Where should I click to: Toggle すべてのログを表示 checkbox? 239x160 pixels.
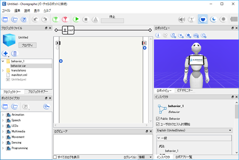point(55,157)
